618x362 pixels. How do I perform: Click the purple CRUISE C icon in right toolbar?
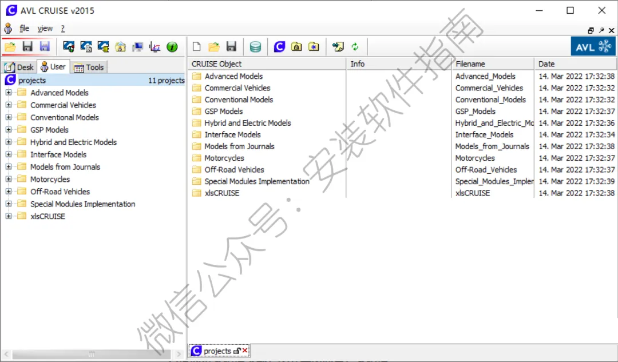click(x=279, y=47)
